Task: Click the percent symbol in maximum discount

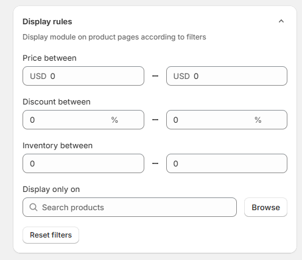Action: tap(258, 120)
